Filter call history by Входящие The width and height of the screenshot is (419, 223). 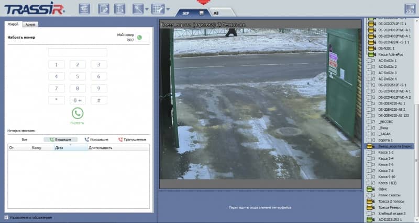point(61,140)
